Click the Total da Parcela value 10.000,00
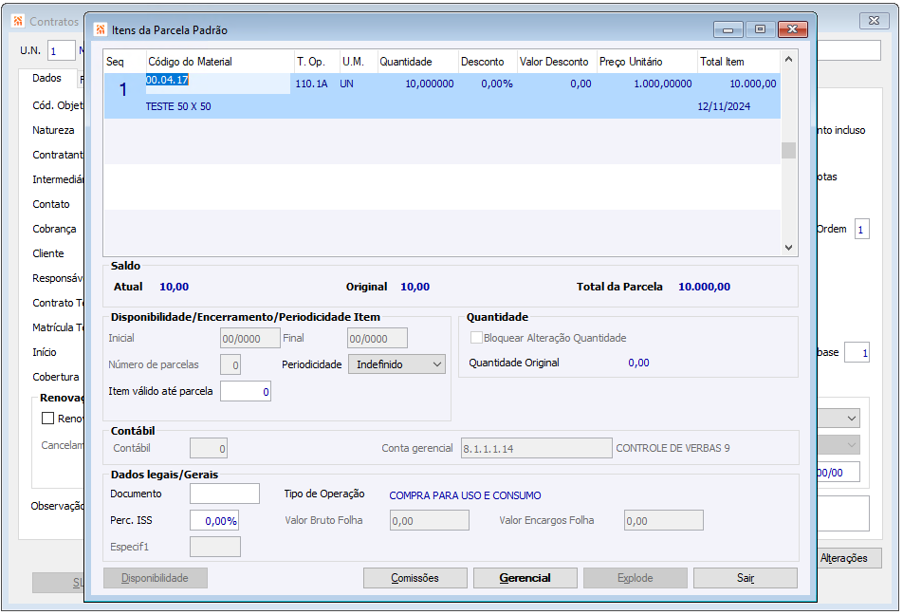903x615 pixels. tap(705, 287)
